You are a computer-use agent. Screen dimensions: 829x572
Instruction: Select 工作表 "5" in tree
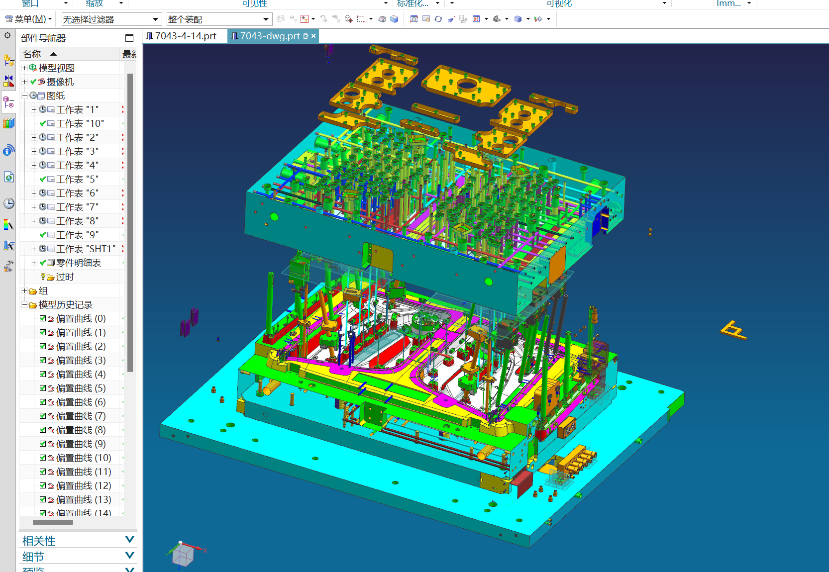tap(78, 179)
